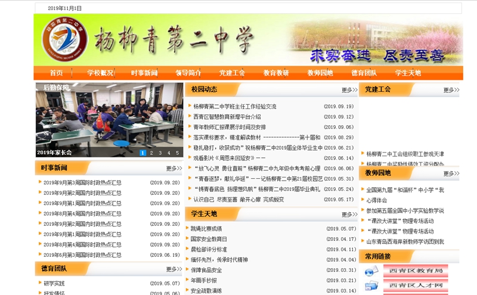Show slide 2 of the image slider
The width and height of the screenshot is (477, 295).
point(151,153)
